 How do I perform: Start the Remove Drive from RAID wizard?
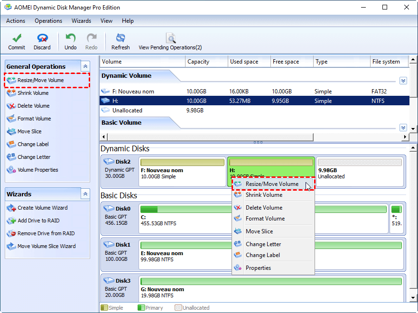coord(40,233)
